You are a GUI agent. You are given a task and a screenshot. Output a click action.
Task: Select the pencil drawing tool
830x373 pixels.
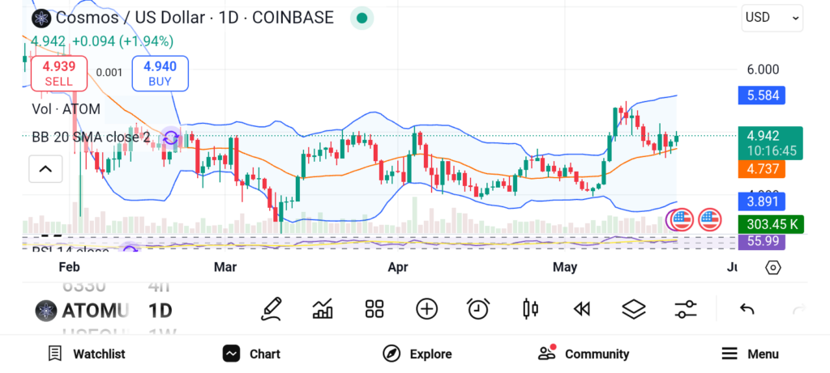coord(271,309)
